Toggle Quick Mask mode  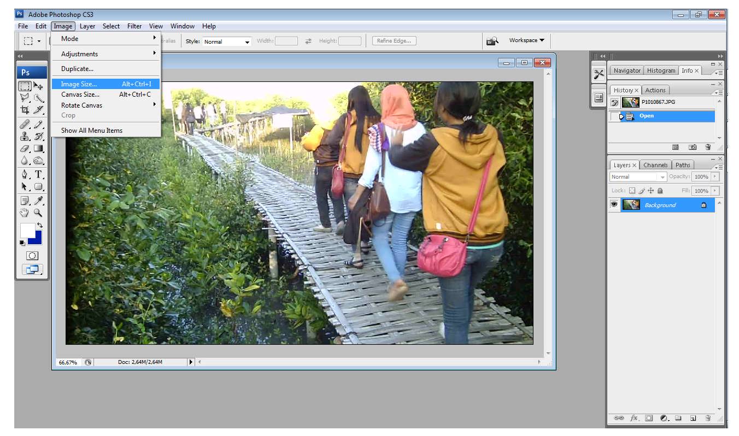32,256
